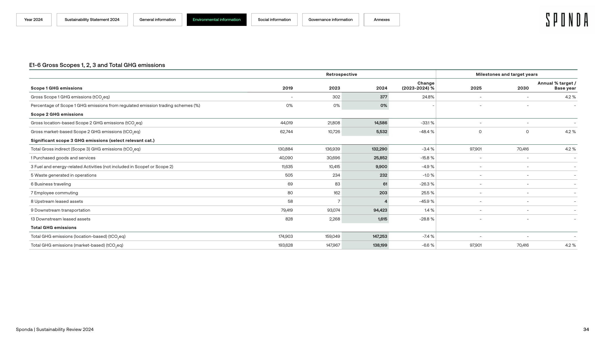The width and height of the screenshot is (607, 342).
Task: Click the 2025 Scope 3 milestone 97,901
Action: pyautogui.click(x=476, y=149)
